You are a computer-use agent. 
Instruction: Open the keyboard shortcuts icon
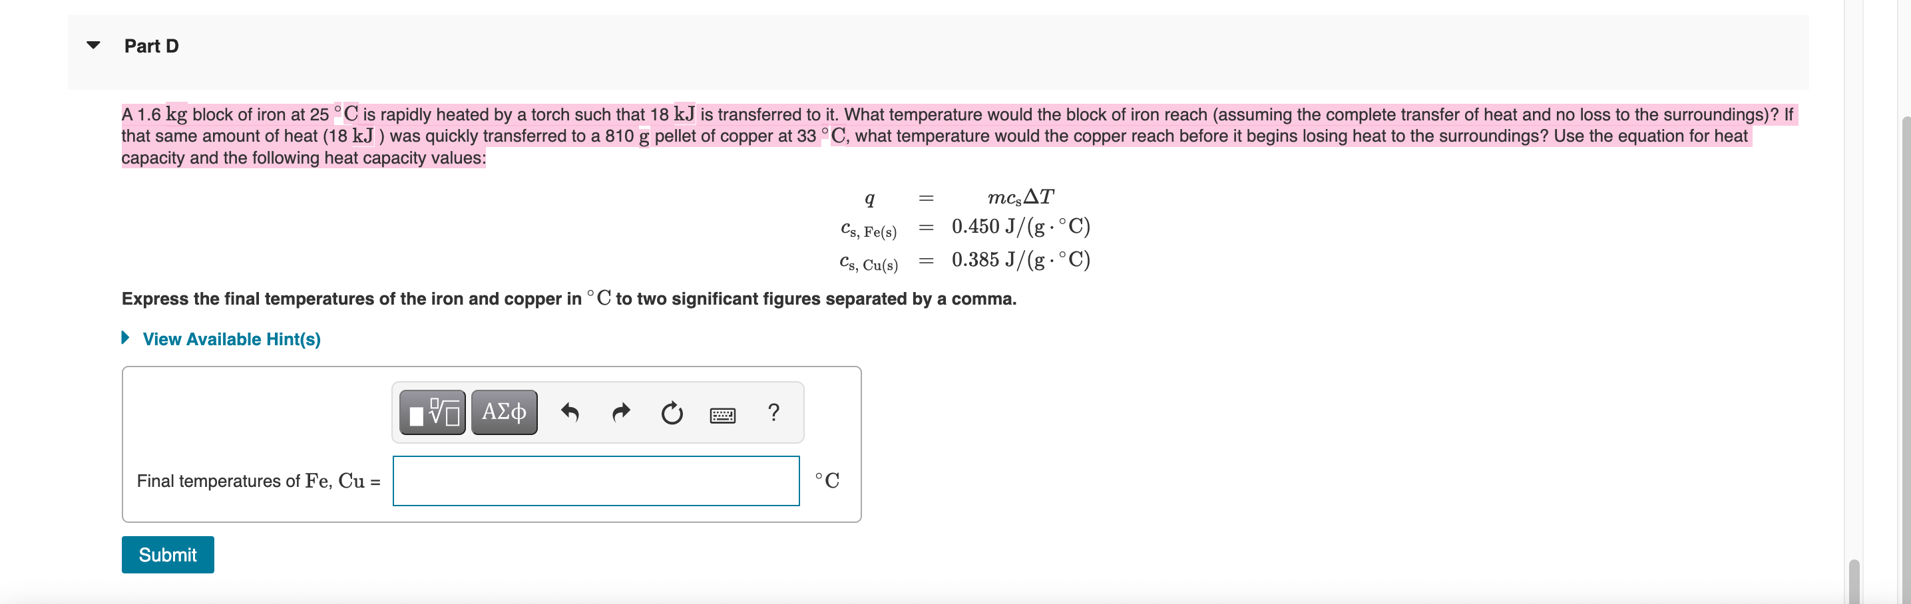(723, 414)
